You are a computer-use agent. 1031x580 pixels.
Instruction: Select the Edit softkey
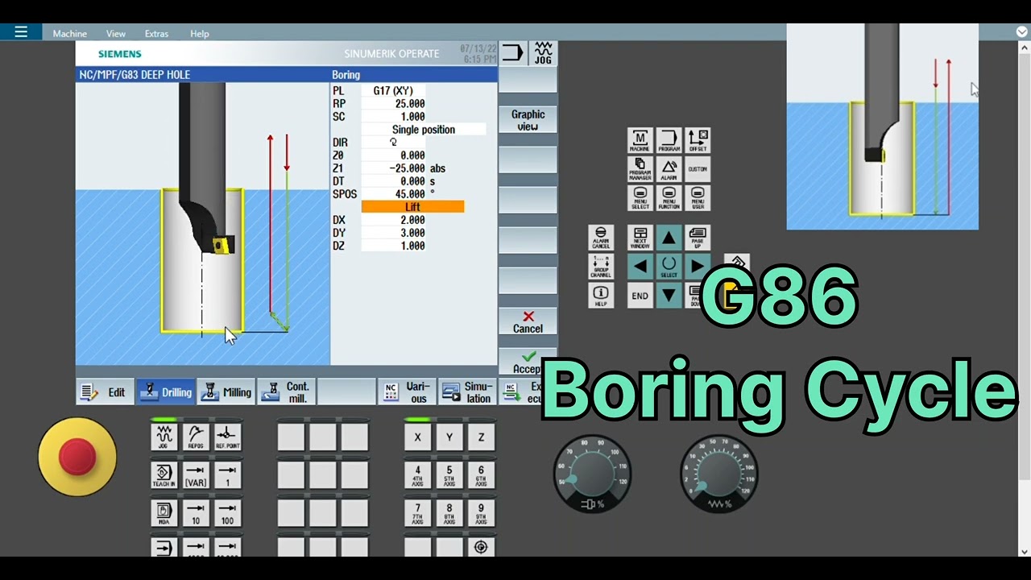(105, 392)
